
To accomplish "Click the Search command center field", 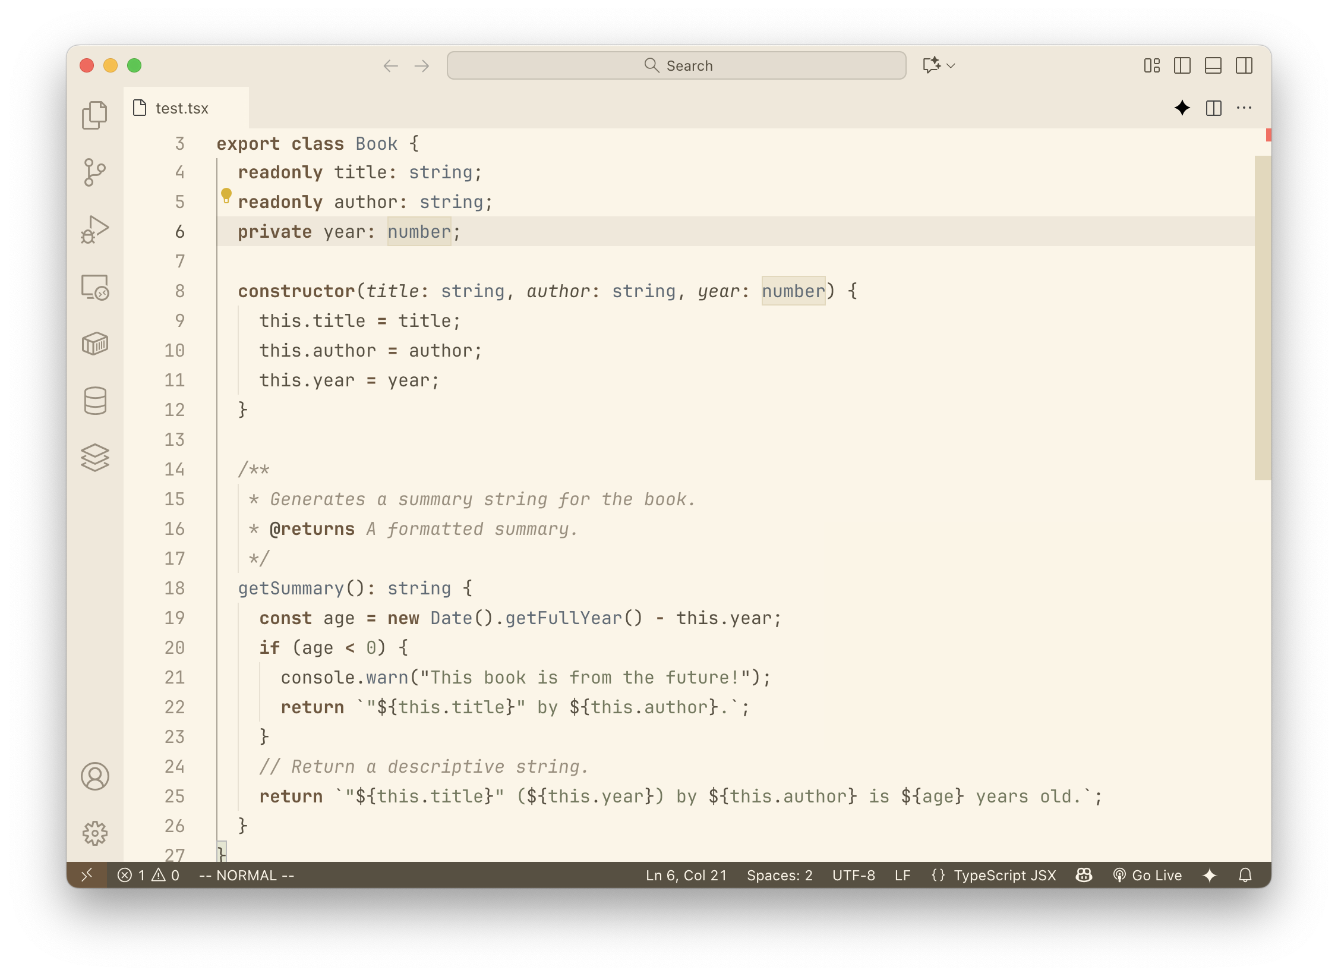I will click(676, 65).
